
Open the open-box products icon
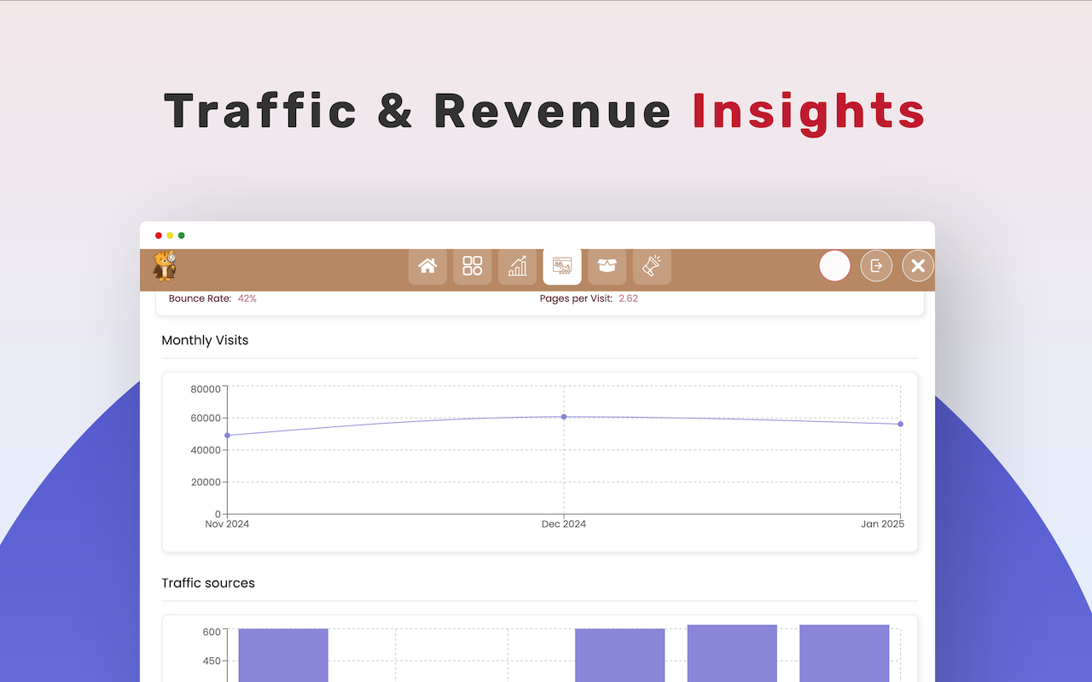pos(607,266)
